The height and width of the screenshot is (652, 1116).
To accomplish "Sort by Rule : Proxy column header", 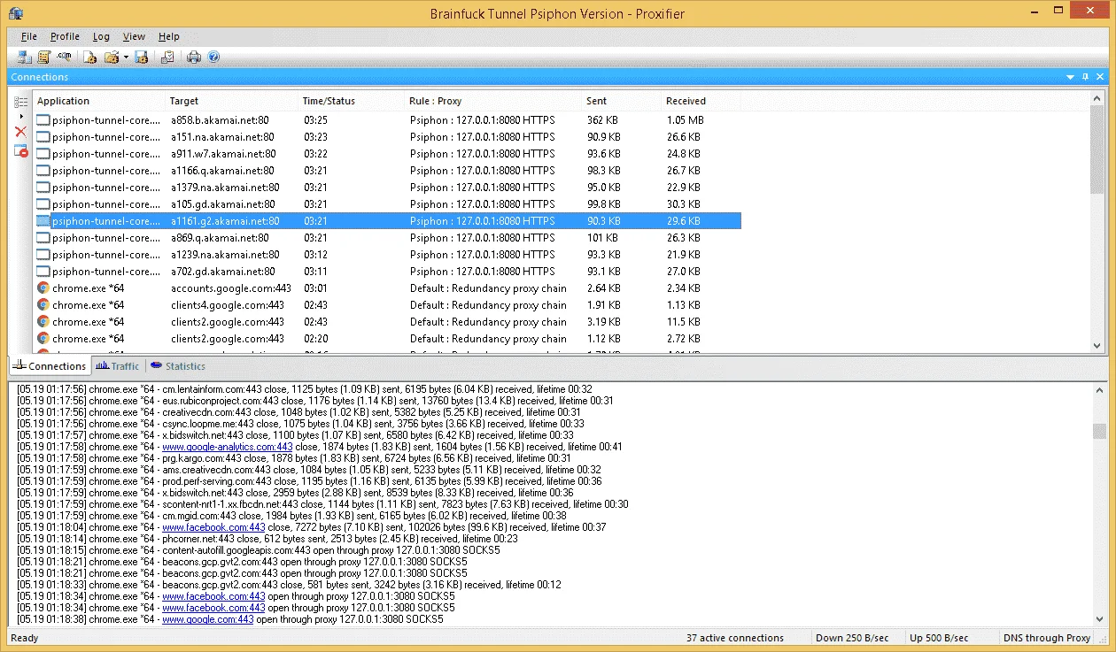I will click(493, 101).
